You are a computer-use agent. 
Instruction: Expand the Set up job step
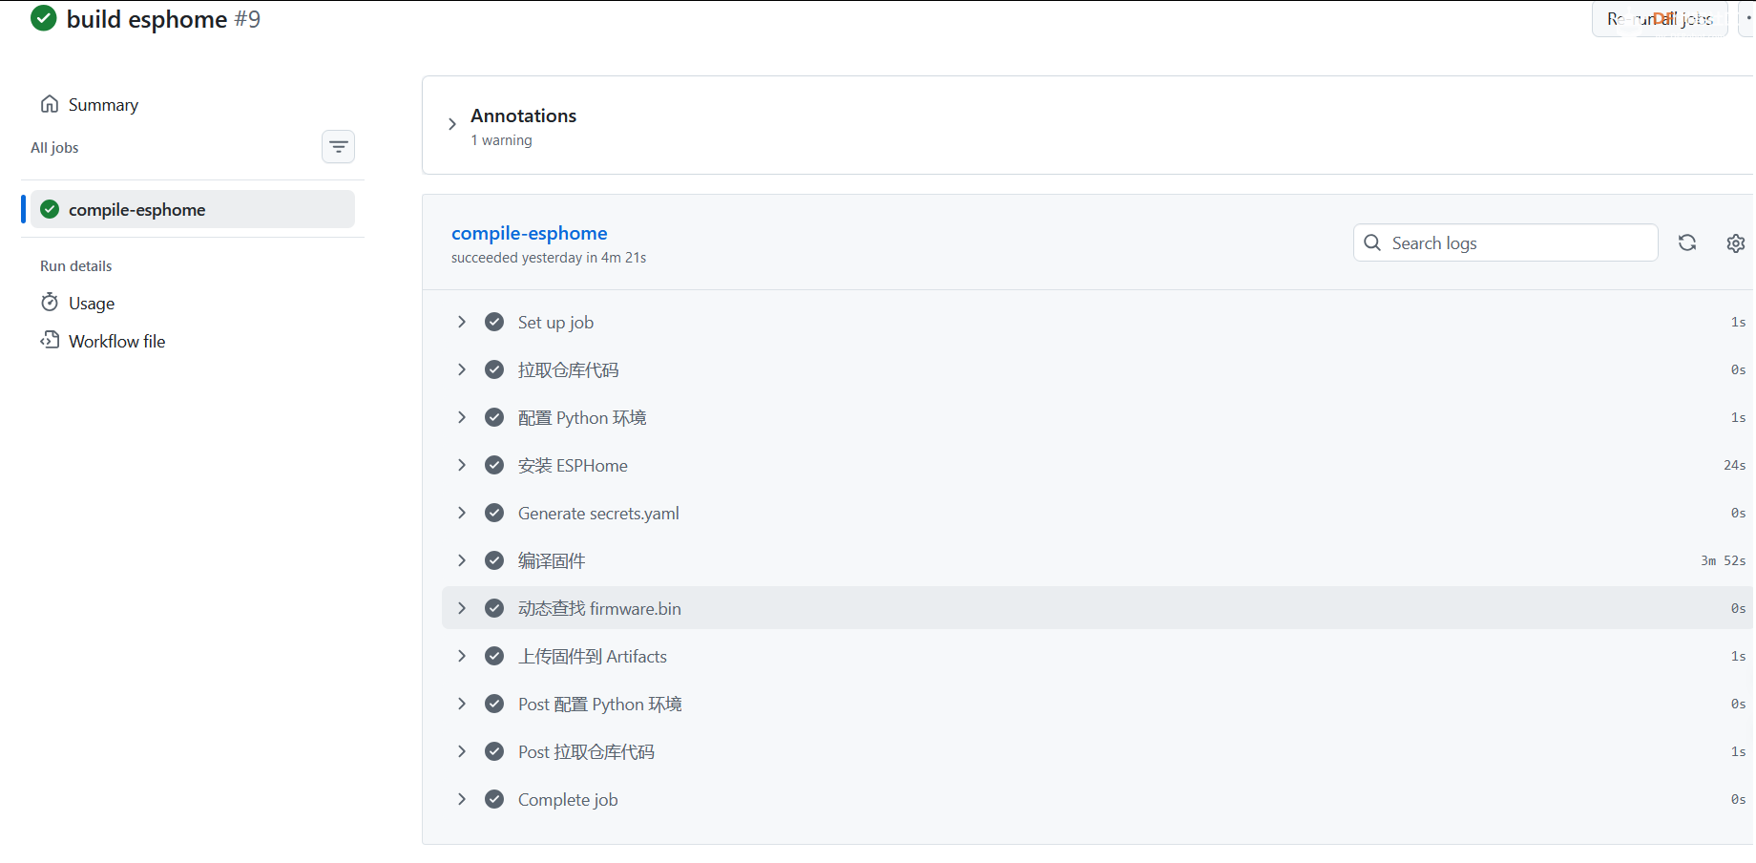(462, 322)
